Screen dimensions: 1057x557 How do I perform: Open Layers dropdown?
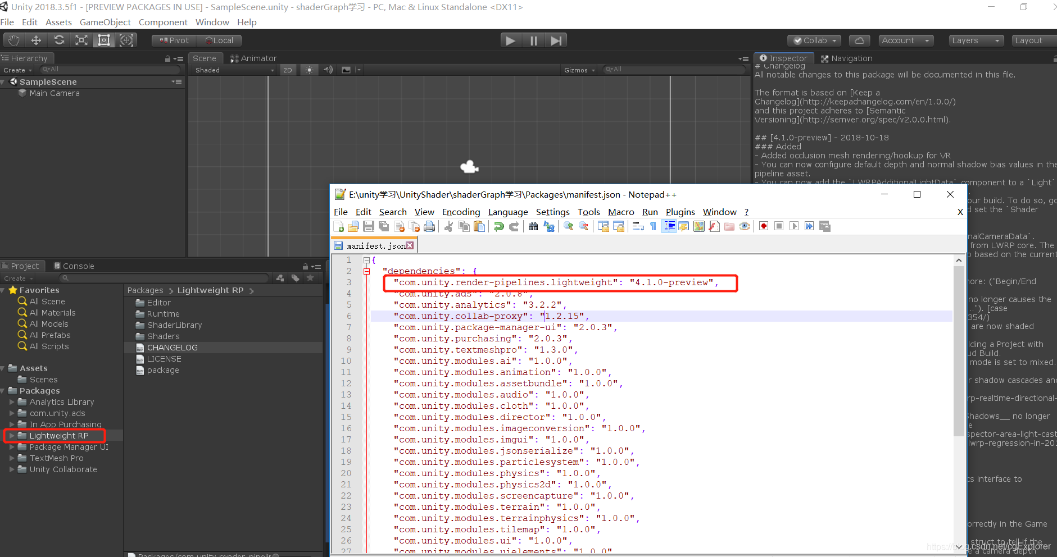point(976,40)
